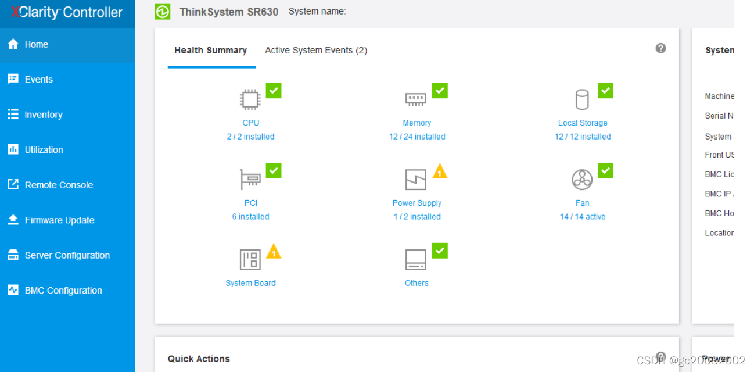
Task: Click the CPU green check status
Action: point(274,91)
